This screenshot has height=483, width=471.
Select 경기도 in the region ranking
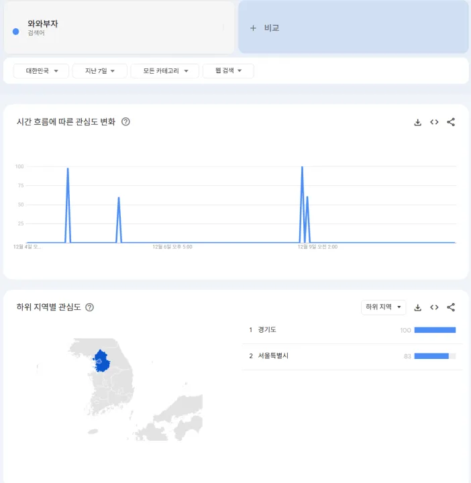[267, 330]
